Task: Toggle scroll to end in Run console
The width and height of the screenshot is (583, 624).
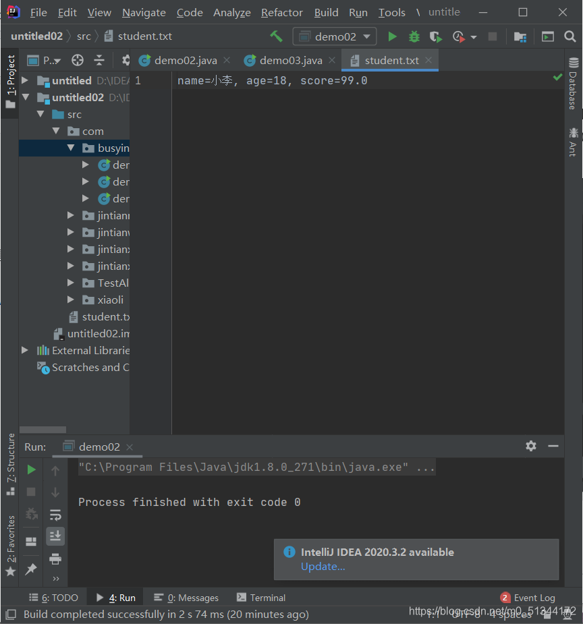Action: click(x=55, y=536)
